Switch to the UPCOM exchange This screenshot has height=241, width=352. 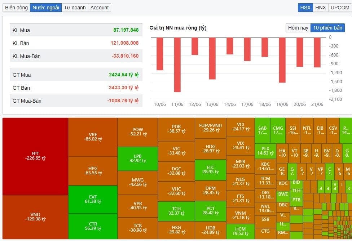pos(340,8)
